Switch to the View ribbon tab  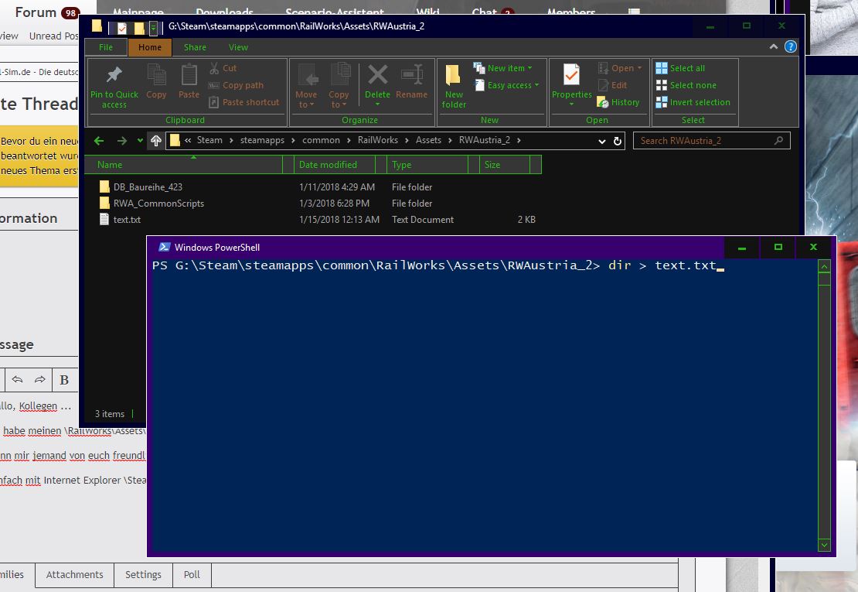238,48
